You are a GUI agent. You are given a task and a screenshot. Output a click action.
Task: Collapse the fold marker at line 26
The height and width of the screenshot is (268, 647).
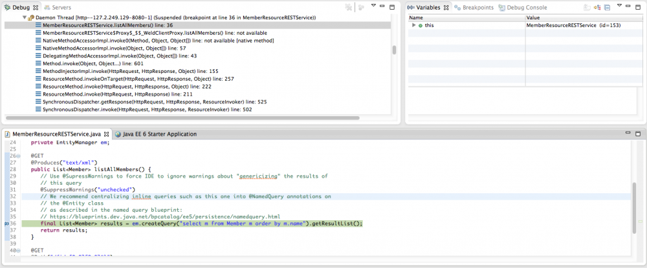[x=19, y=156]
